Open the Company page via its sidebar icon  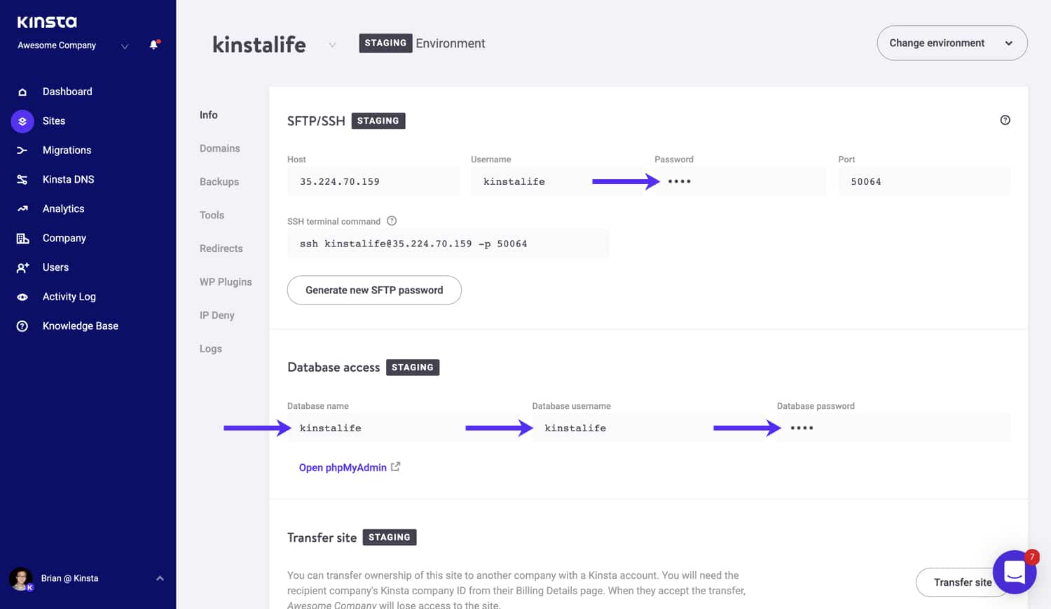pyautogui.click(x=22, y=237)
